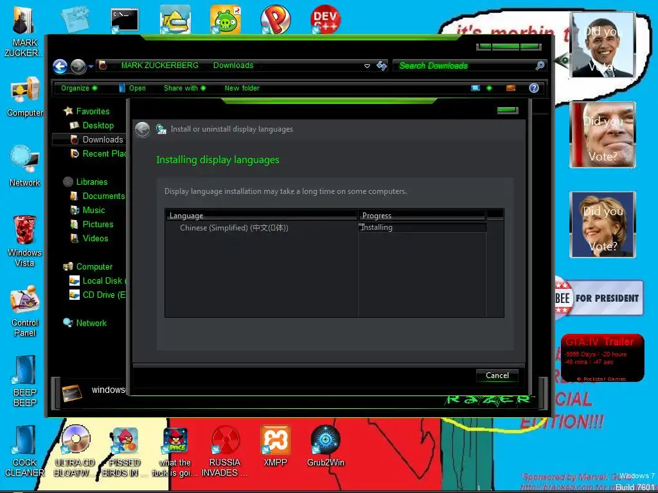Click MARK ZUCKERBERG breadcrumb in address bar
Image resolution: width=658 pixels, height=493 pixels.
coord(160,65)
